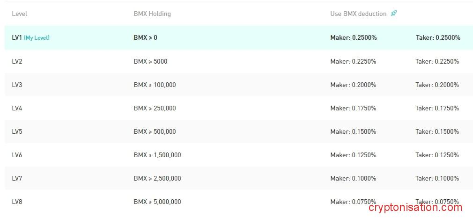This screenshot has height=218, width=473.
Task: Click the rocket icon beside BMX deduction
Action: (x=393, y=13)
